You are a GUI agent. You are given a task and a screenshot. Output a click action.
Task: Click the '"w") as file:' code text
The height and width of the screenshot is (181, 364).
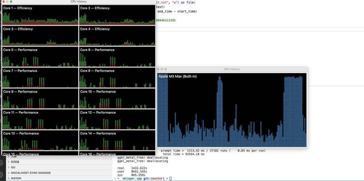(184, 2)
